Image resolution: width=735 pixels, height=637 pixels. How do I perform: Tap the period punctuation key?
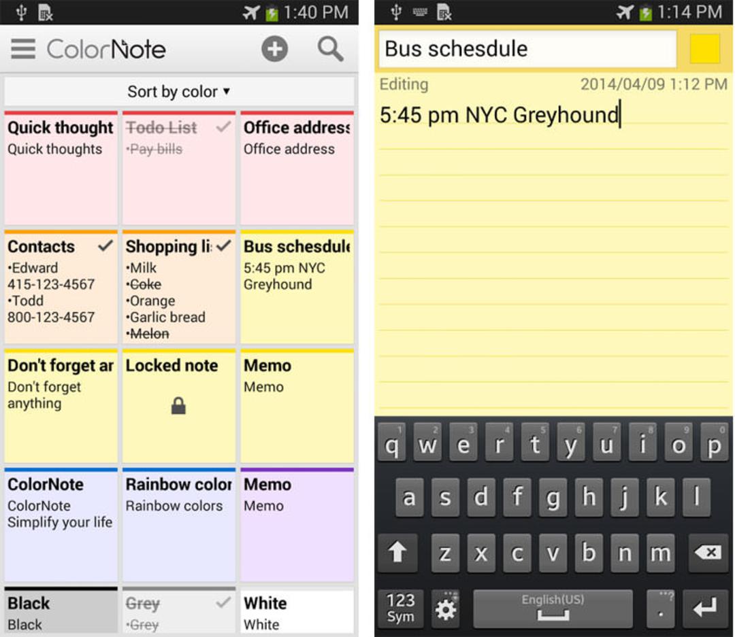point(660,608)
